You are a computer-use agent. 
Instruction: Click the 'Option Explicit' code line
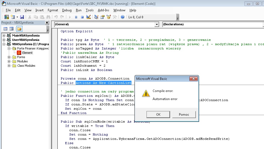pyautogui.click(x=77, y=31)
